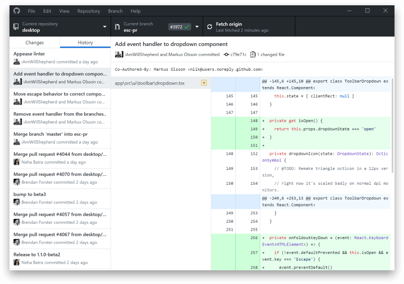This screenshot has width=404, height=284.
Task: Switch to the History tab
Action: [85, 42]
